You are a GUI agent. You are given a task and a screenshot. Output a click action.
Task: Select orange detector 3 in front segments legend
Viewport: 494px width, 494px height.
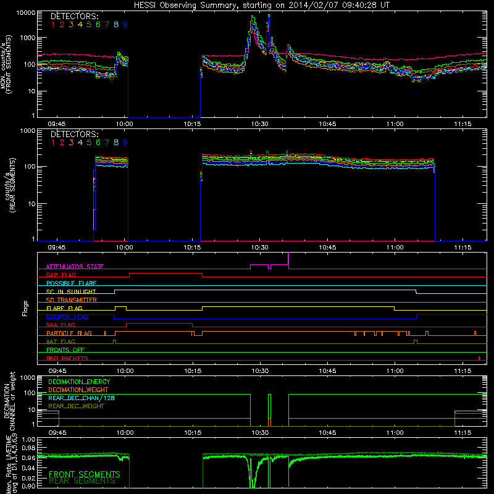pos(71,25)
